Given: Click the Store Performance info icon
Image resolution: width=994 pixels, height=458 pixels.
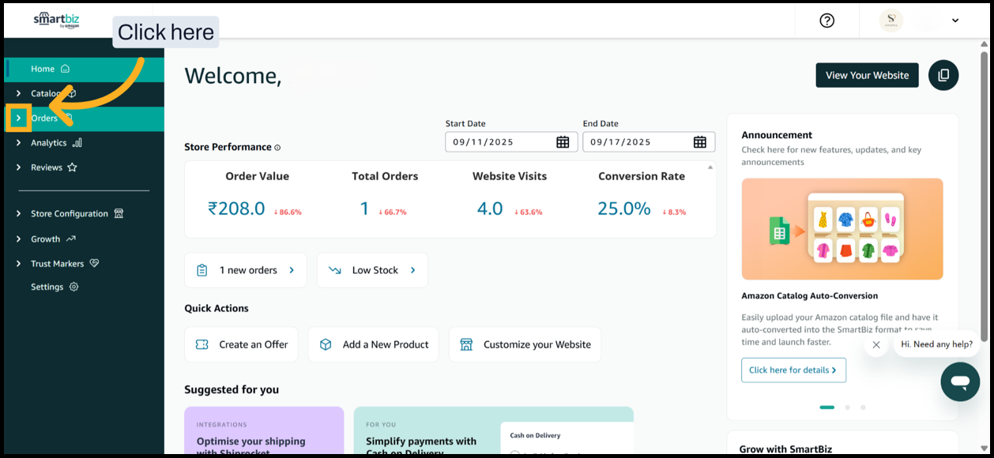Looking at the screenshot, I should click(277, 148).
